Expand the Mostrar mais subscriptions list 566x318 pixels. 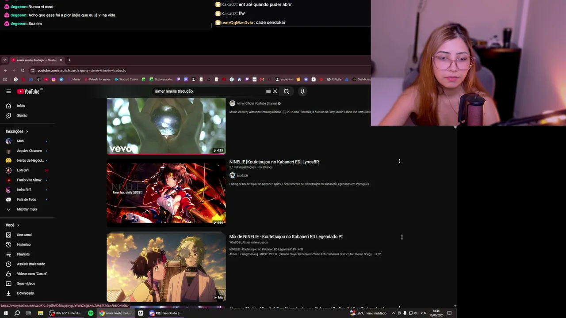[x=27, y=209]
